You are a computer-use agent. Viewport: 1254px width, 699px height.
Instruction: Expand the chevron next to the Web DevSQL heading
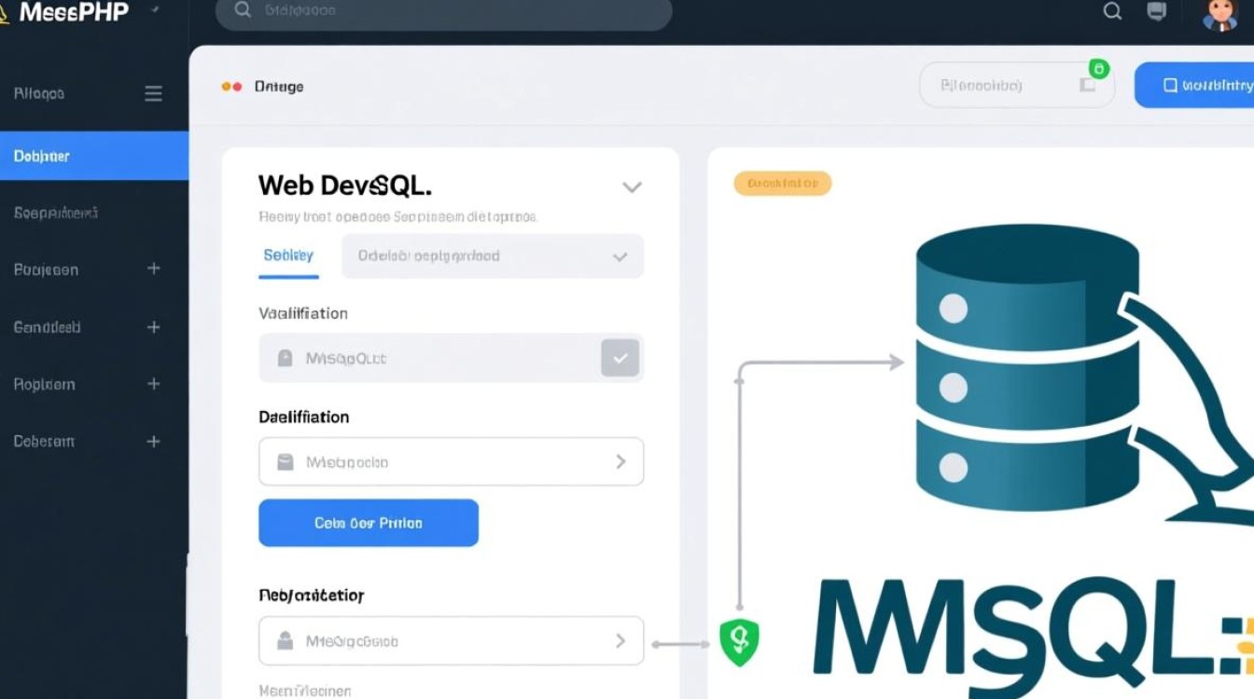tap(633, 186)
